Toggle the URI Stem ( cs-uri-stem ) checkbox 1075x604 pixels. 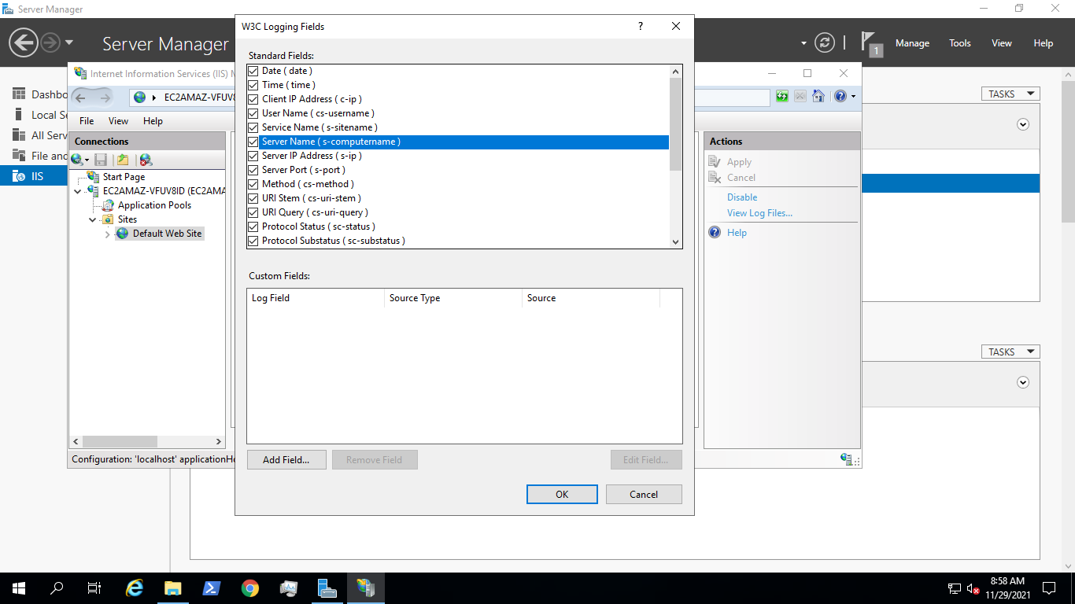(253, 198)
